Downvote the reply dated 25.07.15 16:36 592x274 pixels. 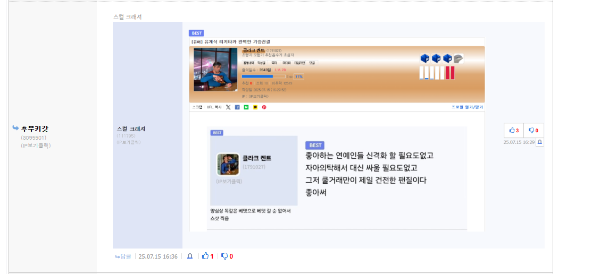coord(227,256)
